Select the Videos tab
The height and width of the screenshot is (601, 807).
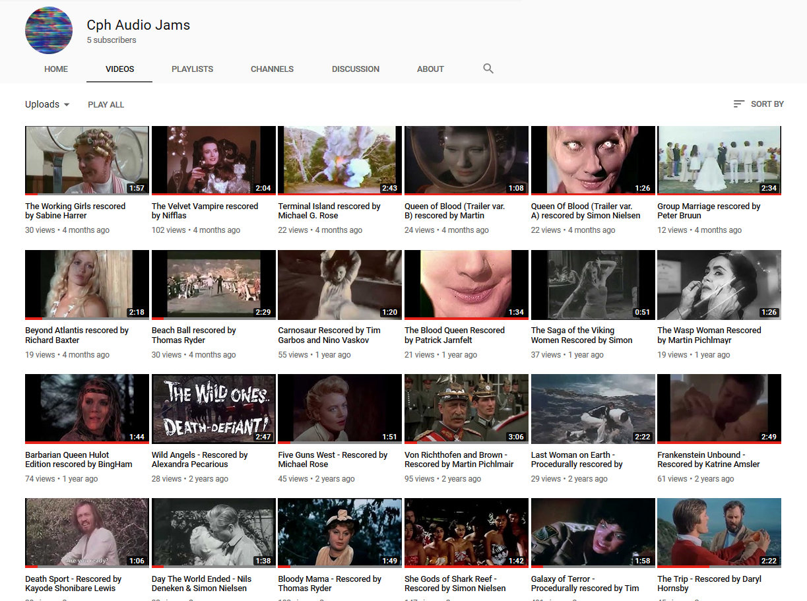[x=119, y=69]
